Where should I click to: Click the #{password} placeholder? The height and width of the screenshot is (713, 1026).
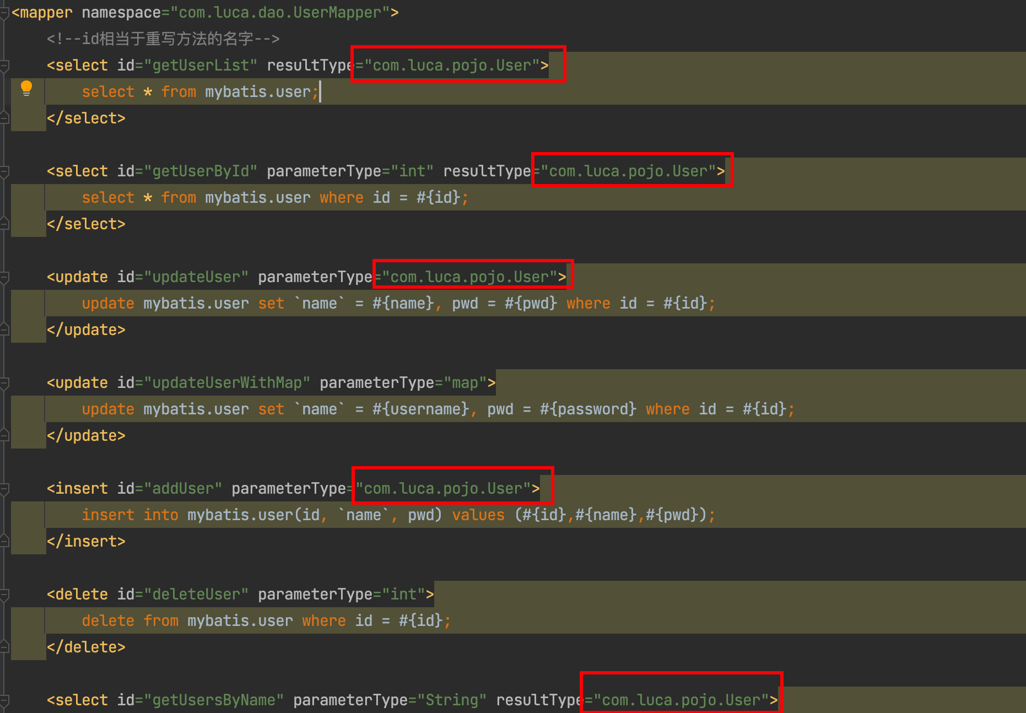pos(588,409)
